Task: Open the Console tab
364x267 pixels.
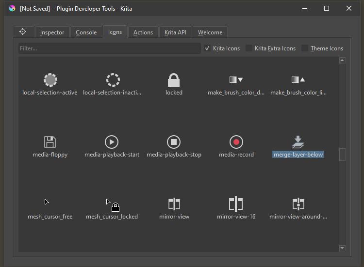Action: [86, 32]
